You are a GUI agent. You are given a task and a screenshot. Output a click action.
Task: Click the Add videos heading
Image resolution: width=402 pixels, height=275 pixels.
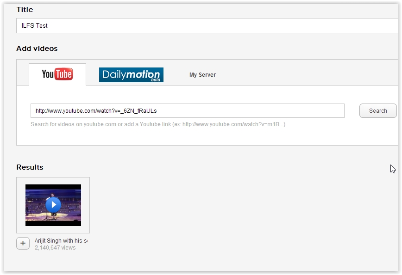click(37, 49)
